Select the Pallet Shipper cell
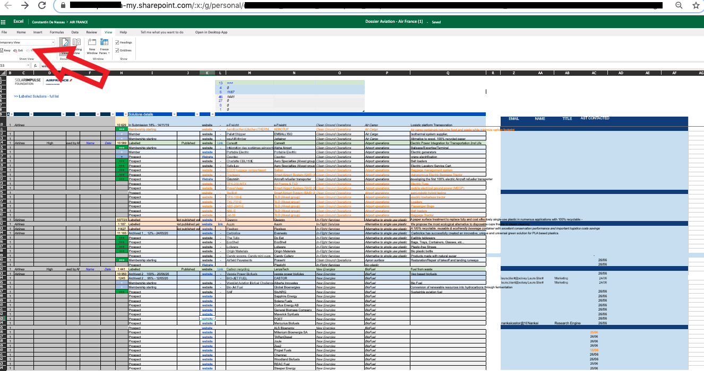704x371 pixels. [249, 134]
